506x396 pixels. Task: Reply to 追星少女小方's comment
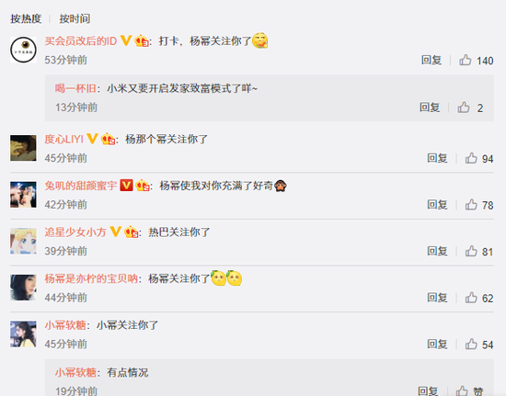click(x=437, y=251)
